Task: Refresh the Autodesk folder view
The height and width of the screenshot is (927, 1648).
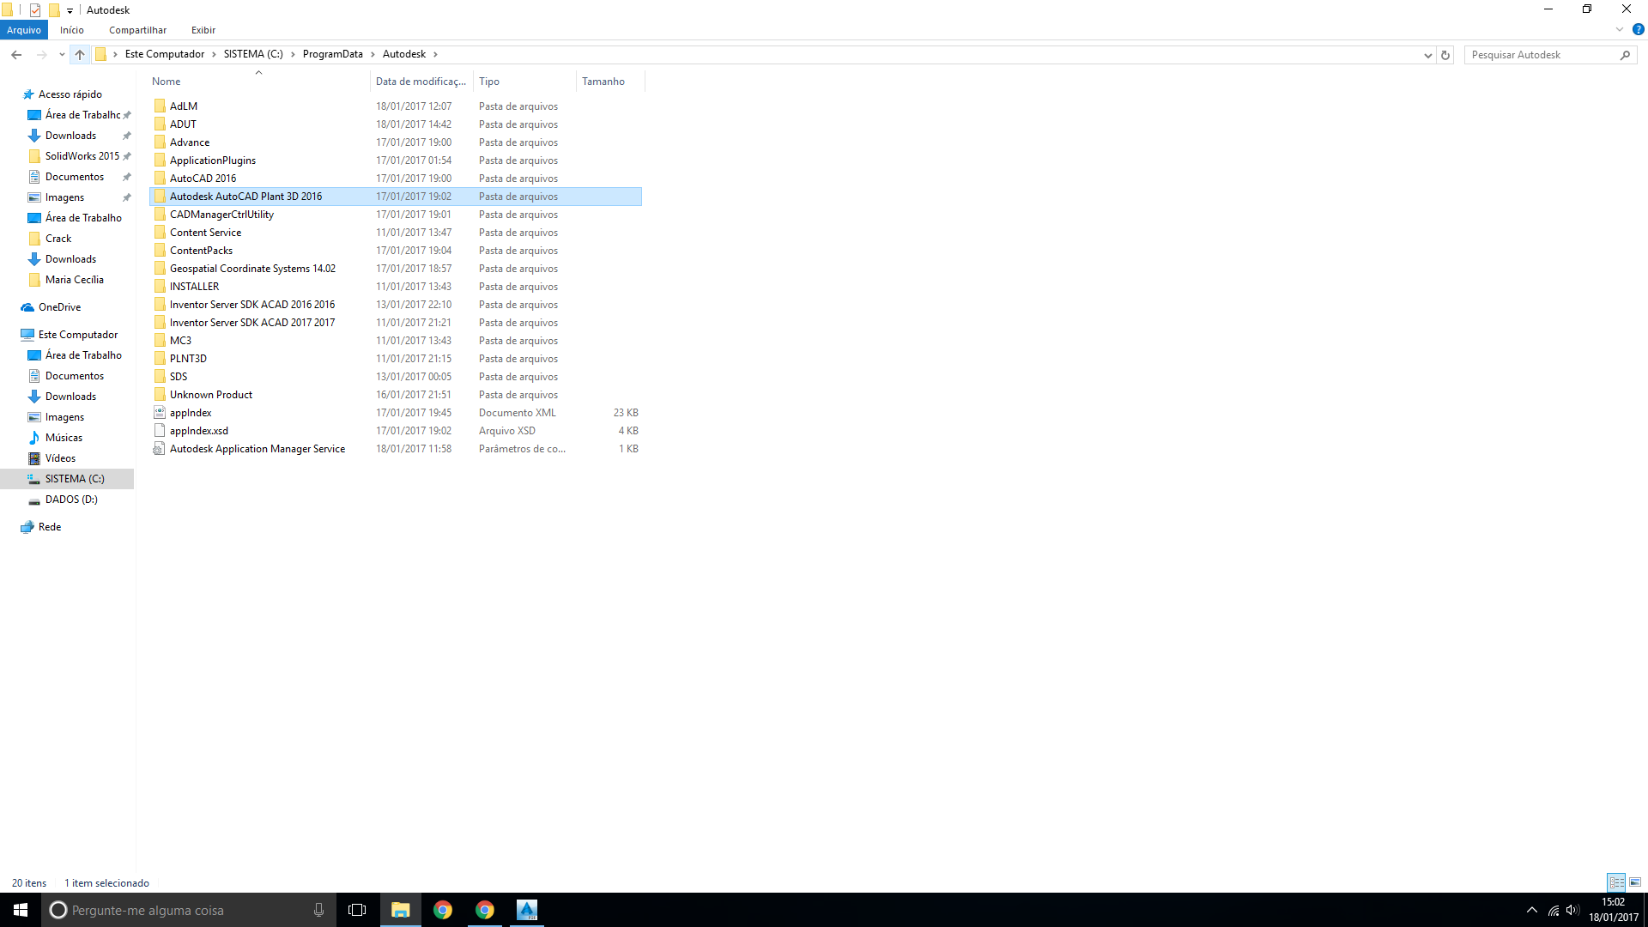Action: [x=1445, y=55]
